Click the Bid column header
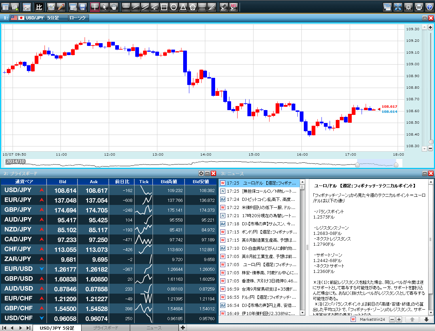The image size is (435, 331). [x=63, y=182]
